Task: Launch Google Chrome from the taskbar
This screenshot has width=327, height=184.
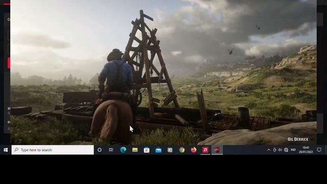Action: pyautogui.click(x=182, y=150)
